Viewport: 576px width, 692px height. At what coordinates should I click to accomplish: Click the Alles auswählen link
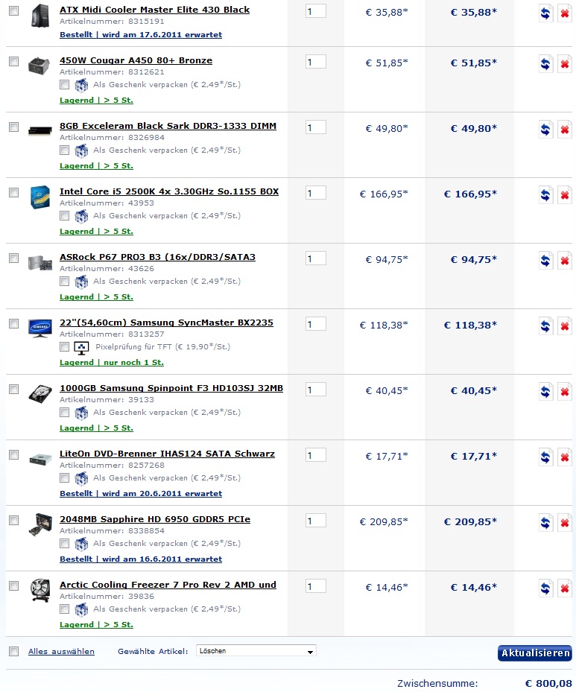[61, 651]
